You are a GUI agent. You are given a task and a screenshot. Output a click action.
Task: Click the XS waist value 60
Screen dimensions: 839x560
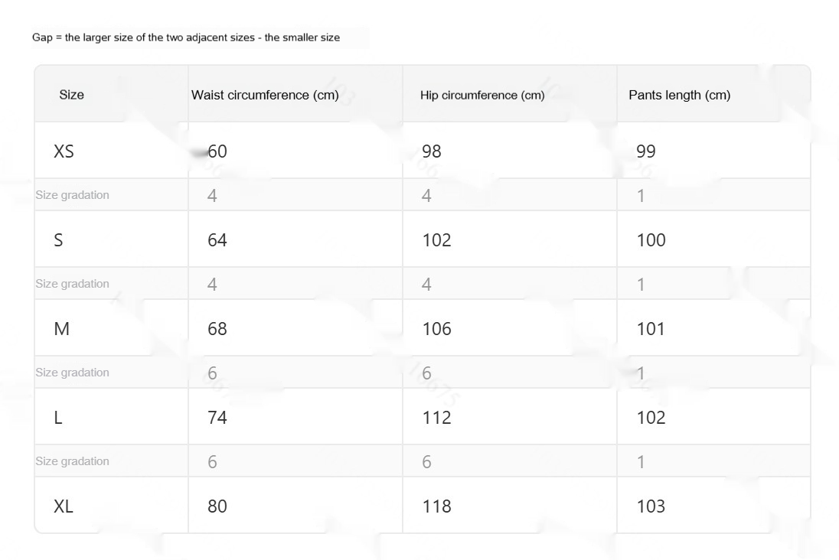coord(217,151)
